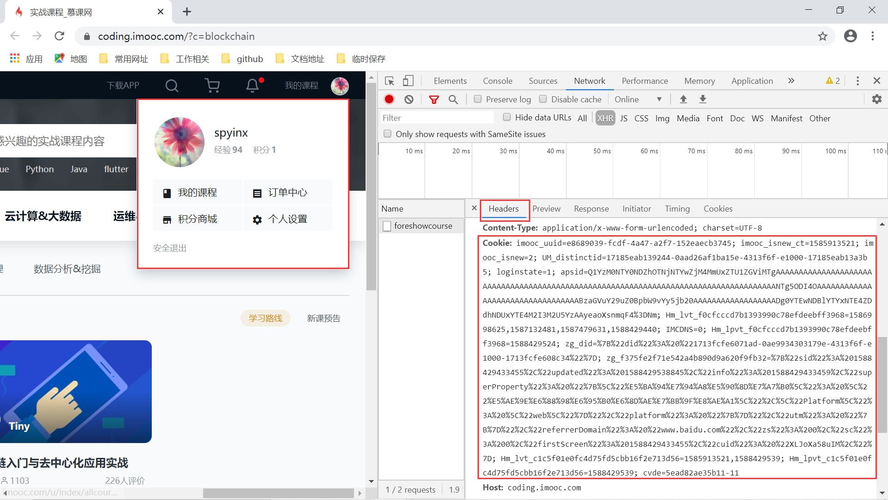Click the DevTools inspect element icon
The image size is (888, 500).
click(390, 81)
